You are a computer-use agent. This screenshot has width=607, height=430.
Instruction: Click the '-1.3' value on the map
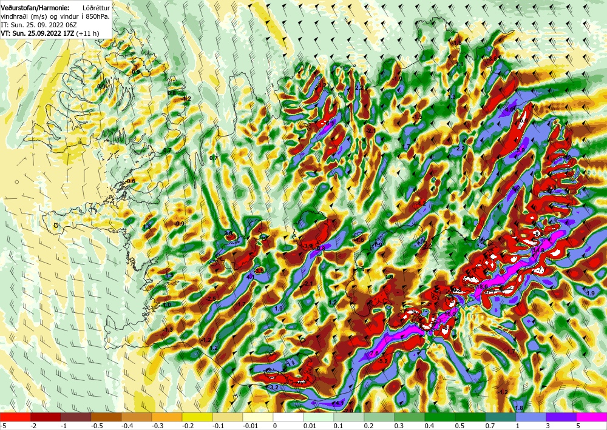coord(168,329)
